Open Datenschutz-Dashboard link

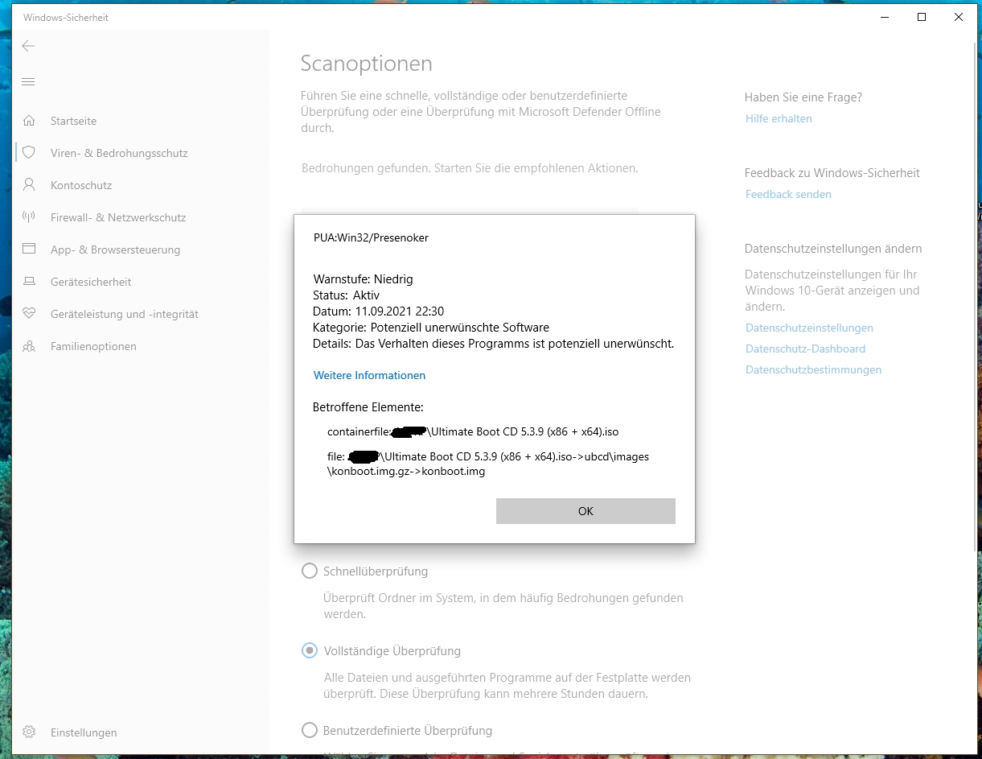(805, 349)
